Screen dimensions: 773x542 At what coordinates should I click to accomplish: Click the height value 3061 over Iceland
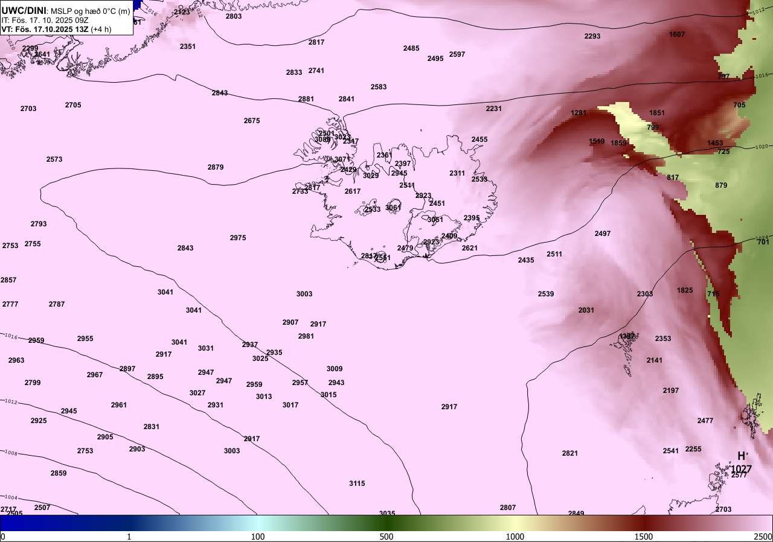pos(393,208)
